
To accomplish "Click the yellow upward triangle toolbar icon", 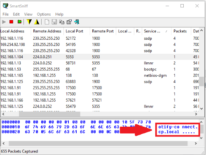I will 37,22.
